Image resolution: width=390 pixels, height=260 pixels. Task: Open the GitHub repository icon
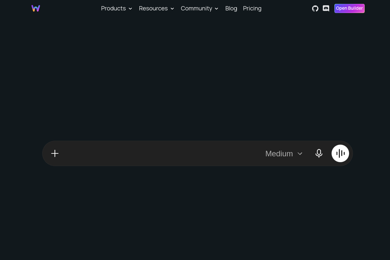[x=315, y=8]
